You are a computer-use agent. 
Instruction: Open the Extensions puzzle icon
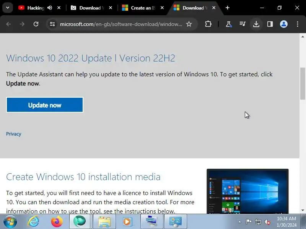click(208, 24)
